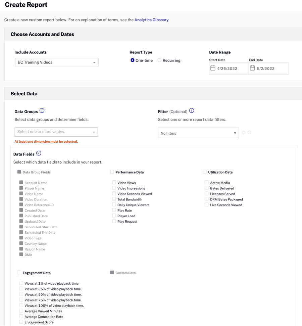Open the No filters dropdown

point(198,133)
